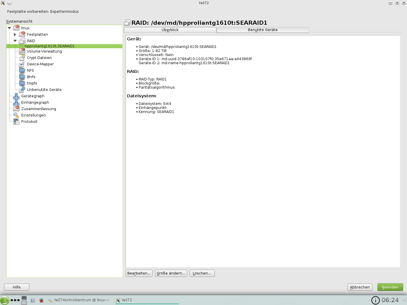
Task: Switch to the Überblick tab
Action: (x=170, y=30)
